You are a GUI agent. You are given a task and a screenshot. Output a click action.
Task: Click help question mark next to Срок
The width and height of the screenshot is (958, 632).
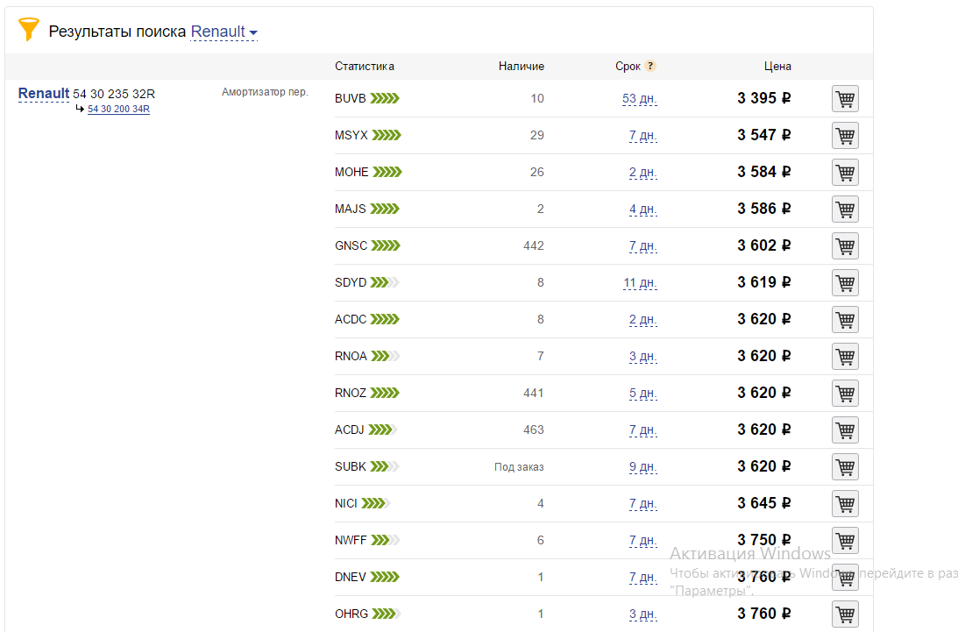[x=650, y=66]
